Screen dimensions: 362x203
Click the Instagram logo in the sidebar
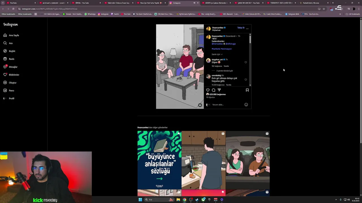point(10,25)
